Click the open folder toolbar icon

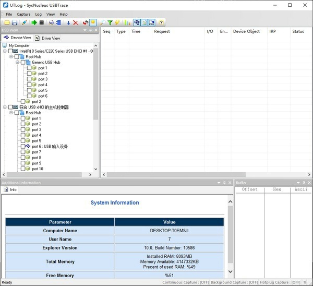point(7,22)
